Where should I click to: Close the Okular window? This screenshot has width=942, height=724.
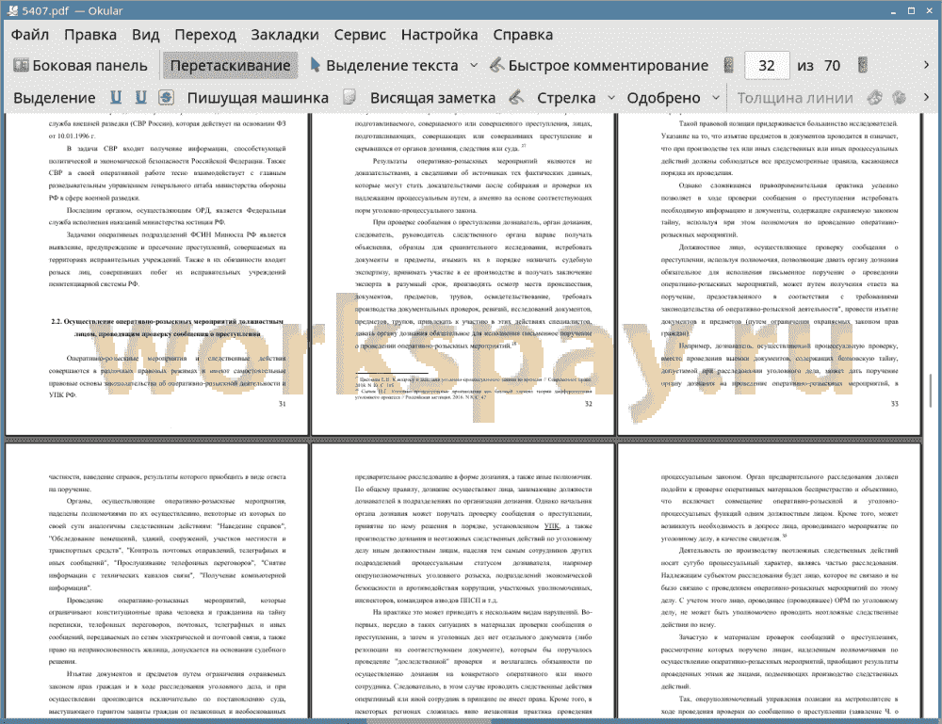[928, 10]
